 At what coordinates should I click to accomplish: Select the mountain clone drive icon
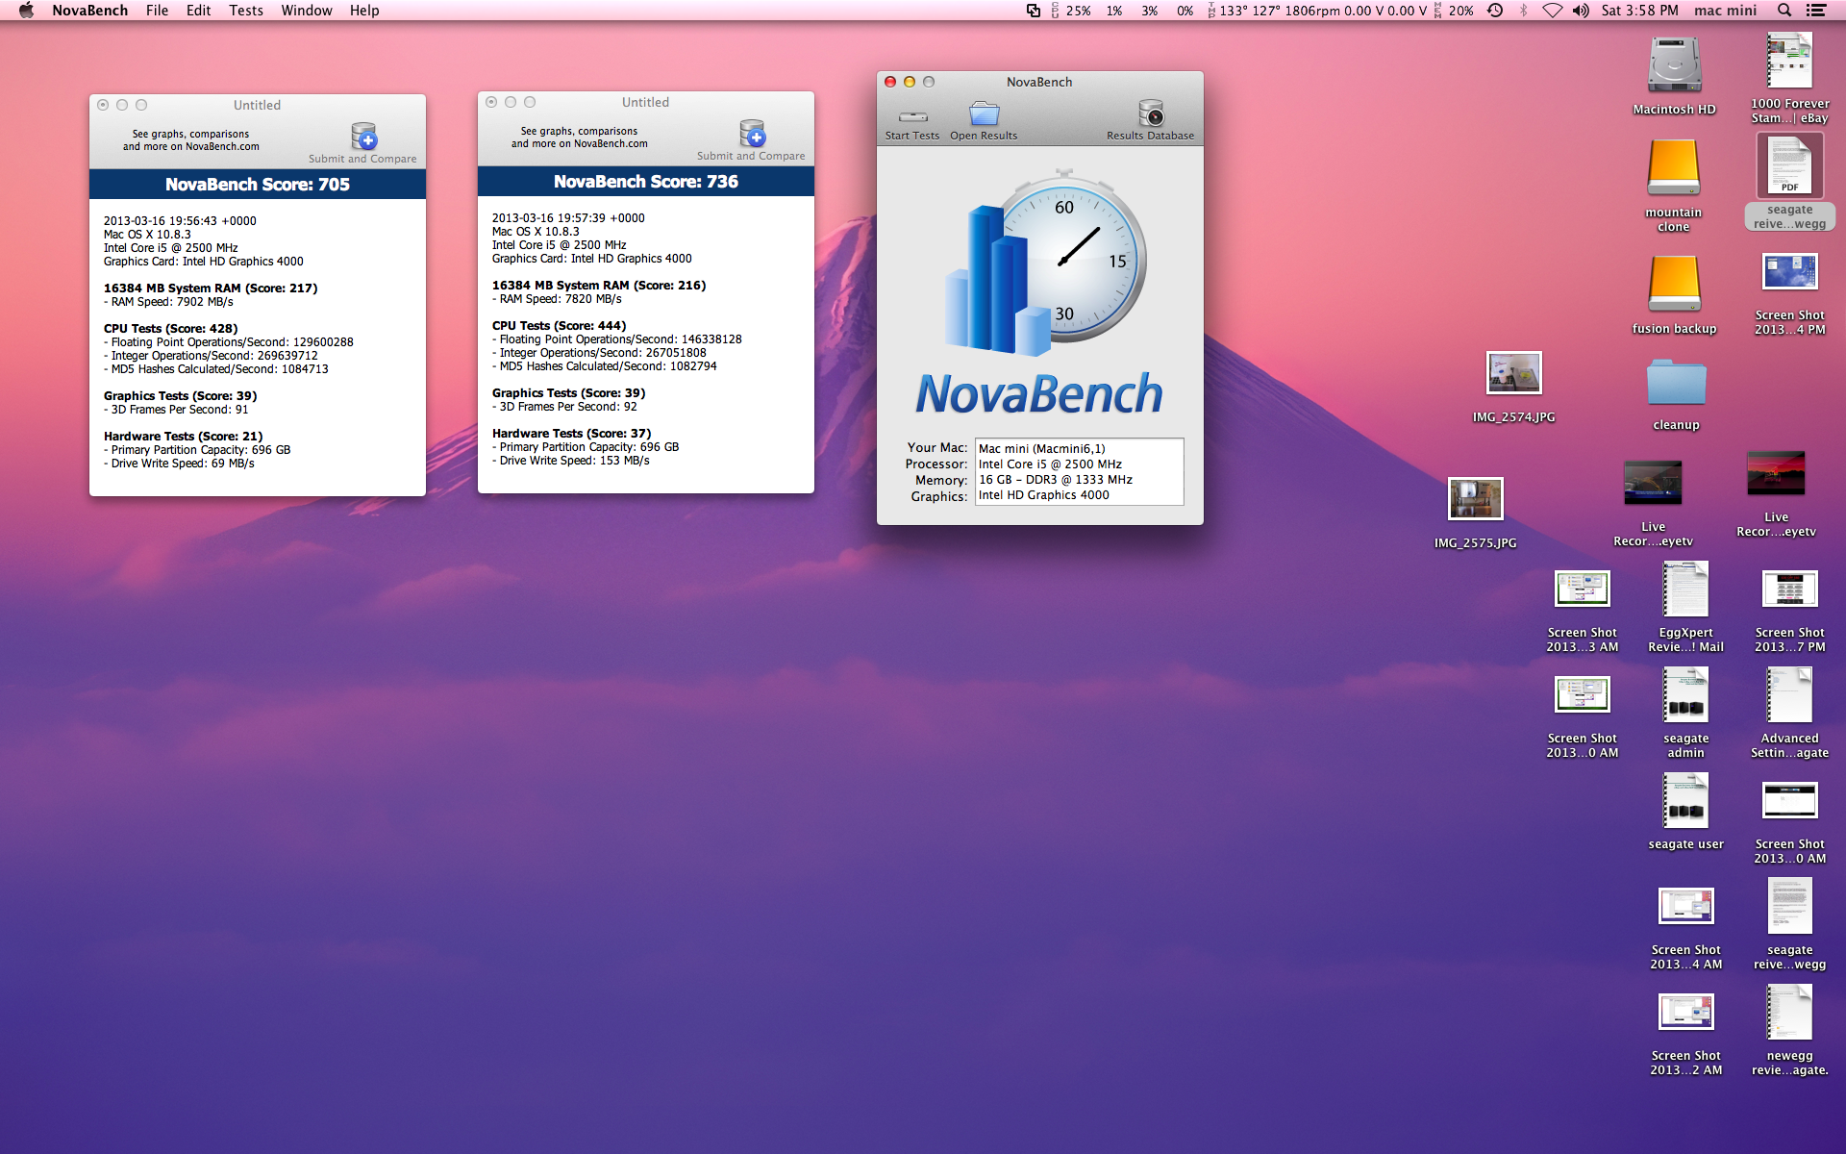point(1674,169)
